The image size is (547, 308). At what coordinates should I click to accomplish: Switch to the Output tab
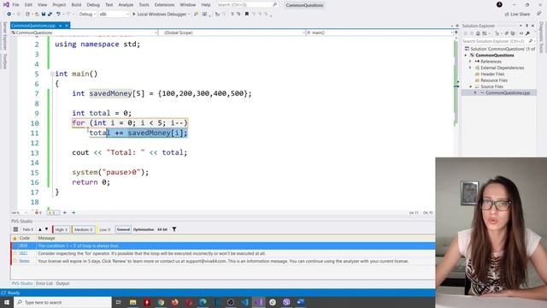tap(62, 283)
